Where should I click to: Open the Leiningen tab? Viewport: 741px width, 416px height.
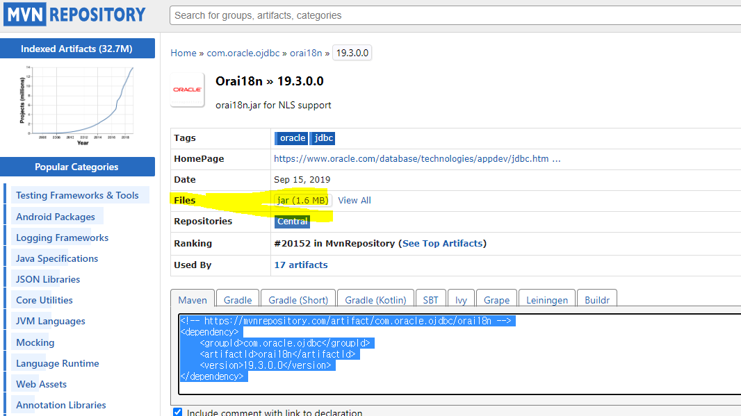pos(547,300)
